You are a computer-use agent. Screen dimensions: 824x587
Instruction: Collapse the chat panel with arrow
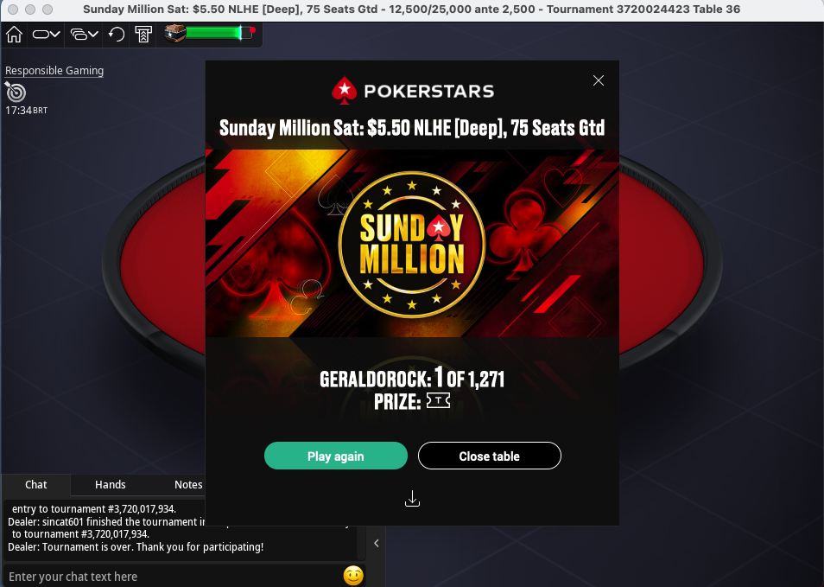(377, 544)
